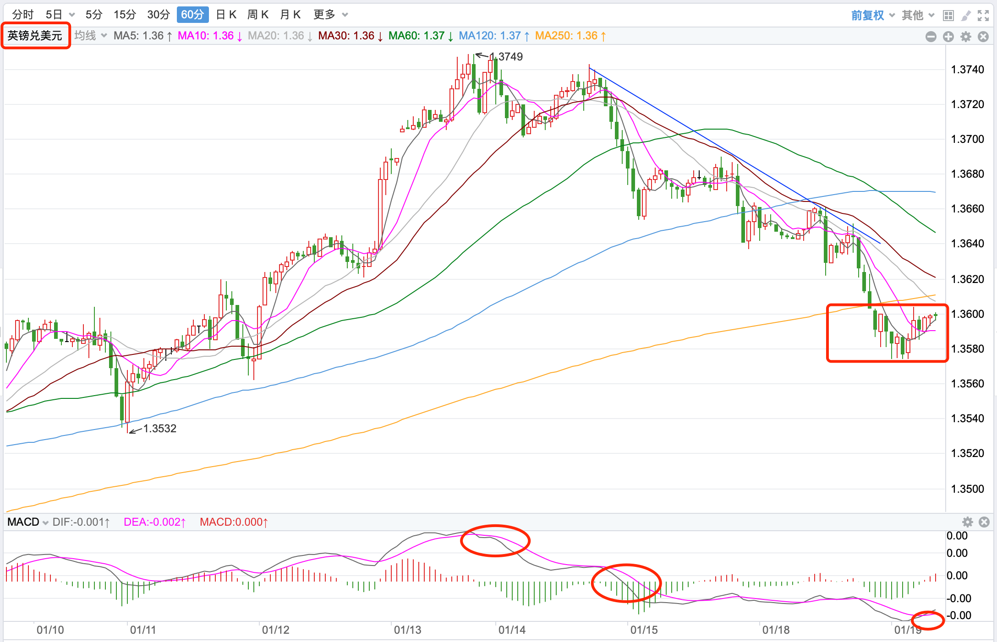Open MACD indicator settings gear
Image resolution: width=997 pixels, height=642 pixels.
coord(967,522)
